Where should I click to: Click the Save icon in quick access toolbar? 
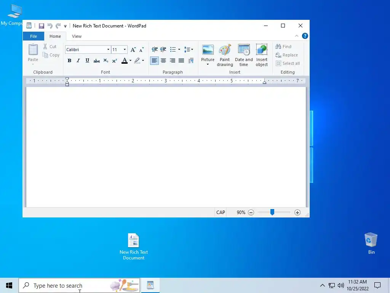(x=41, y=26)
